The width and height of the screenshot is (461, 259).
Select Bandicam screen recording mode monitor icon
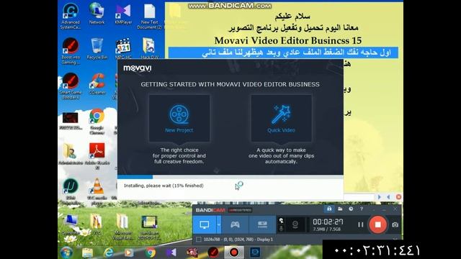[x=205, y=224]
